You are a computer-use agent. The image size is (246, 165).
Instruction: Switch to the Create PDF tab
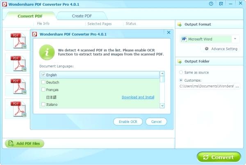pyautogui.click(x=82, y=16)
